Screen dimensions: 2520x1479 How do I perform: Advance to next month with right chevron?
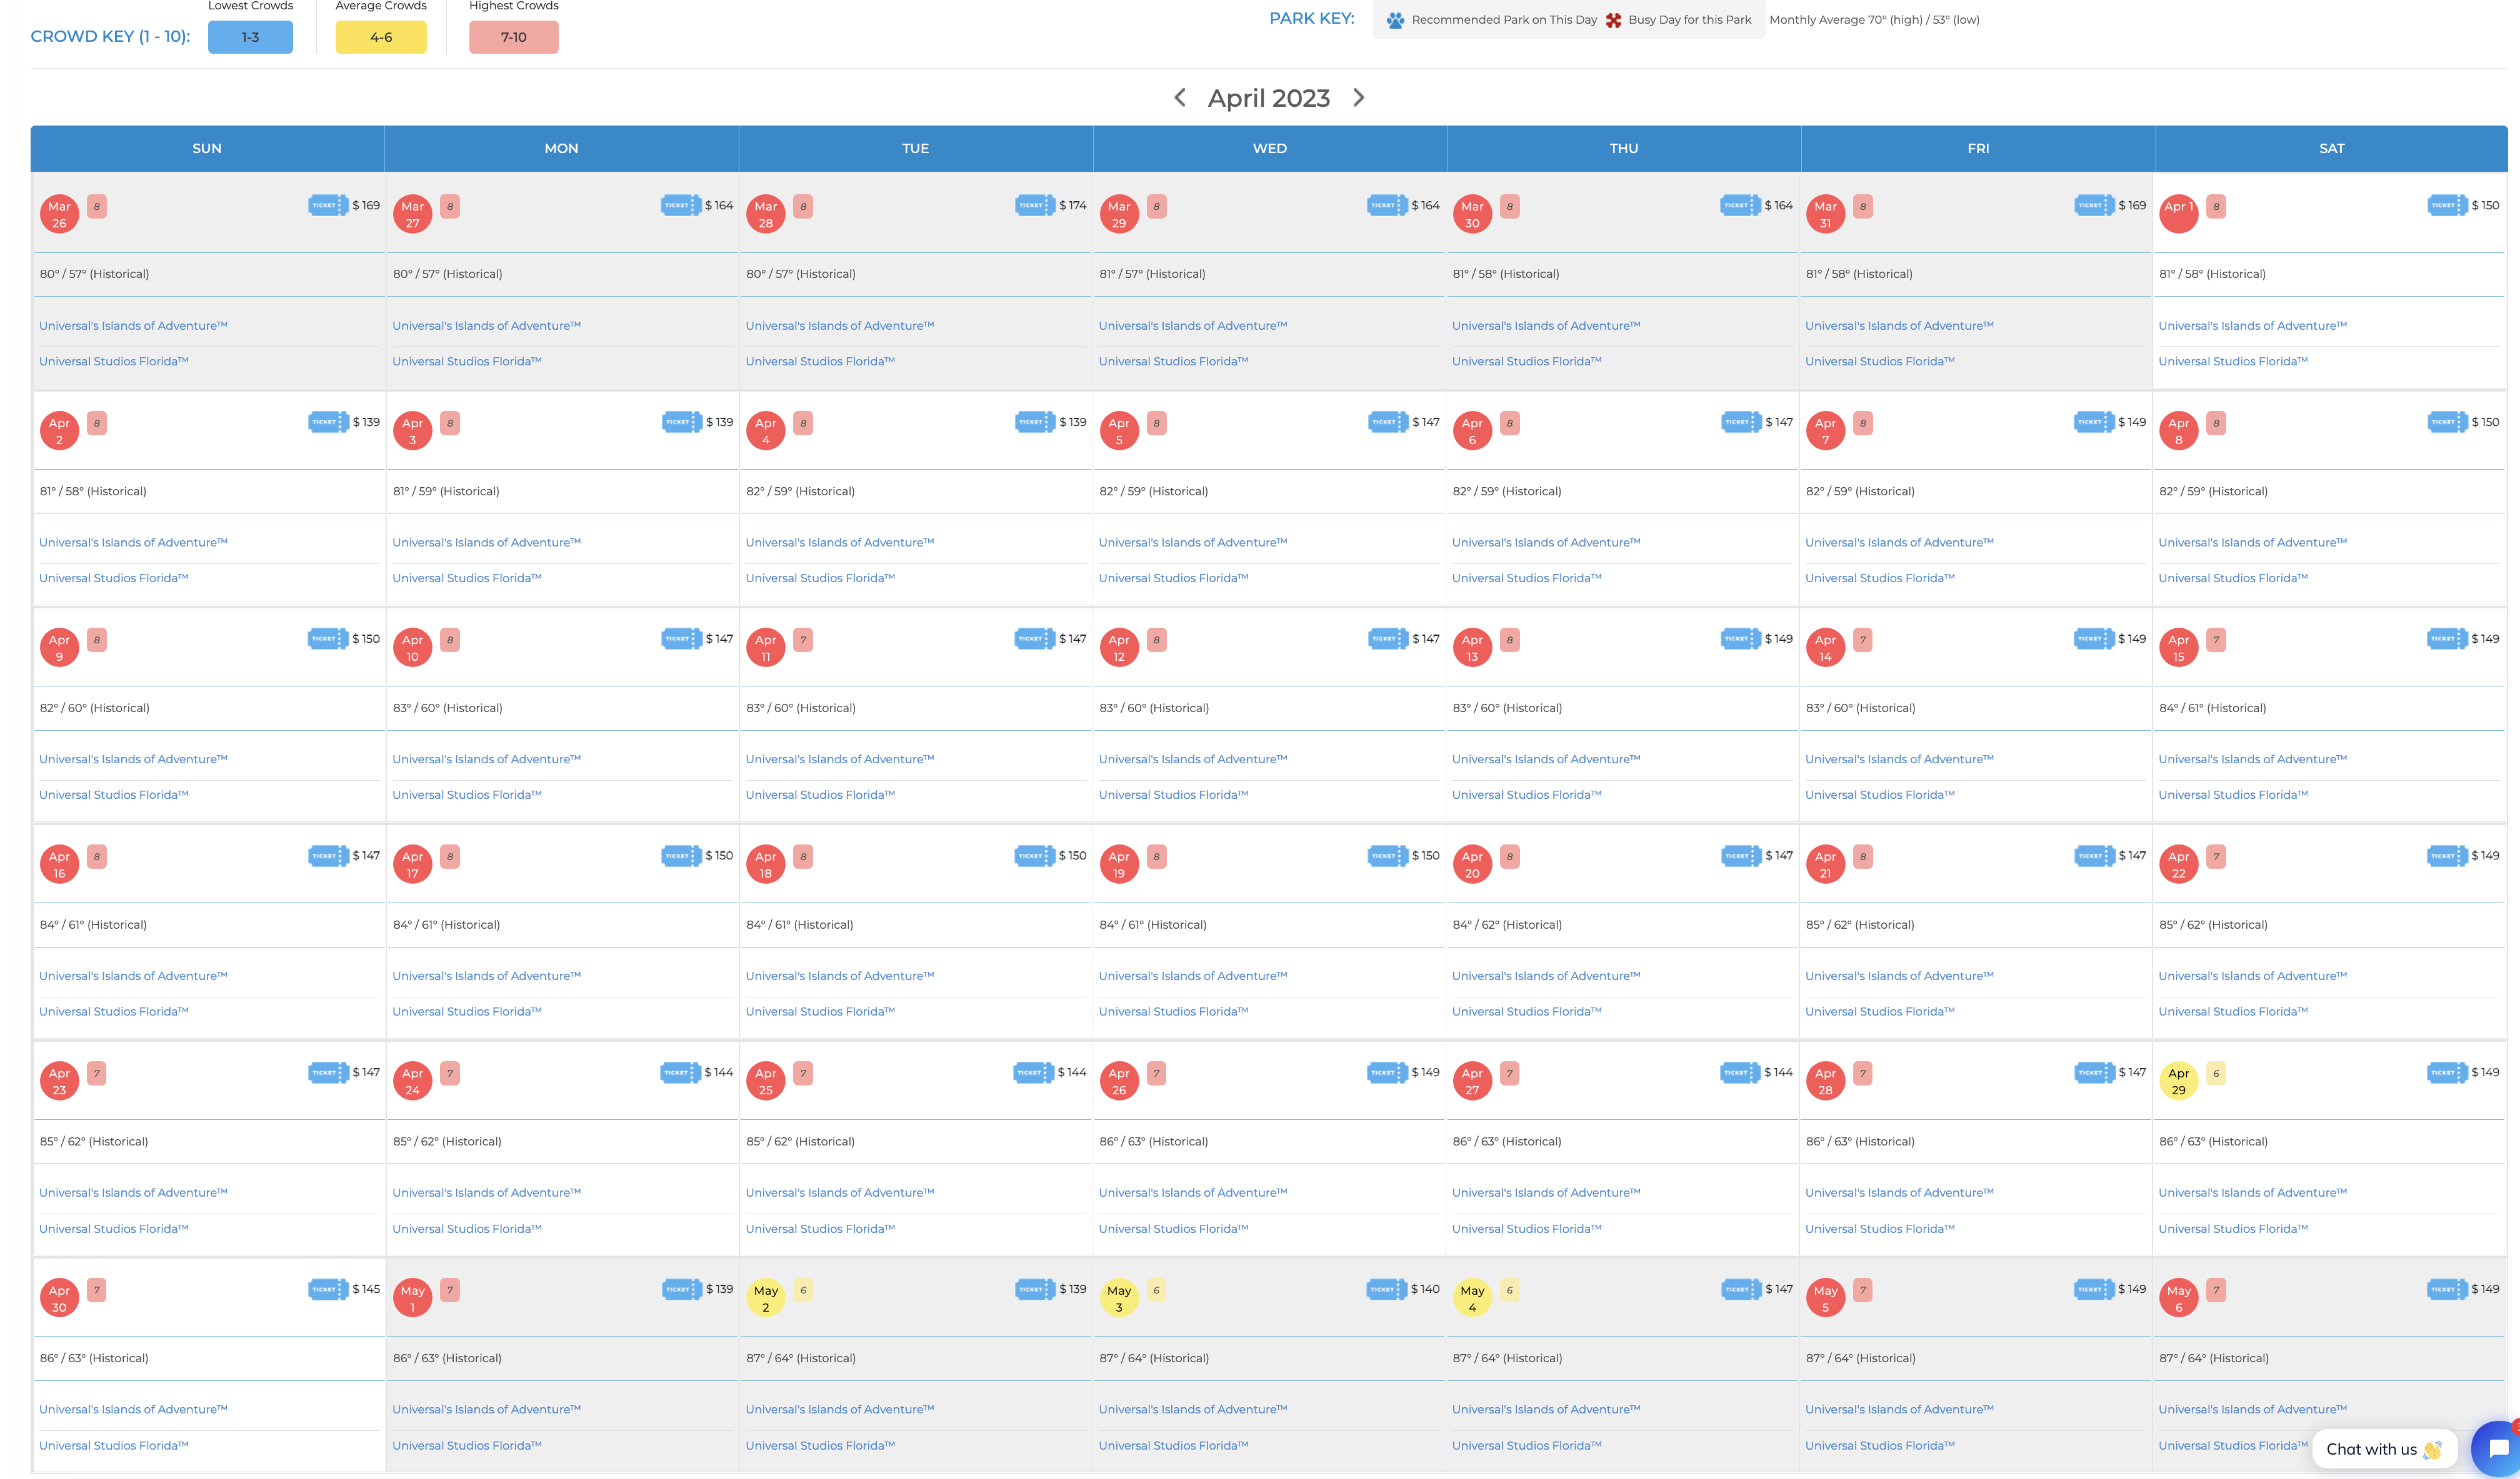tap(1358, 98)
